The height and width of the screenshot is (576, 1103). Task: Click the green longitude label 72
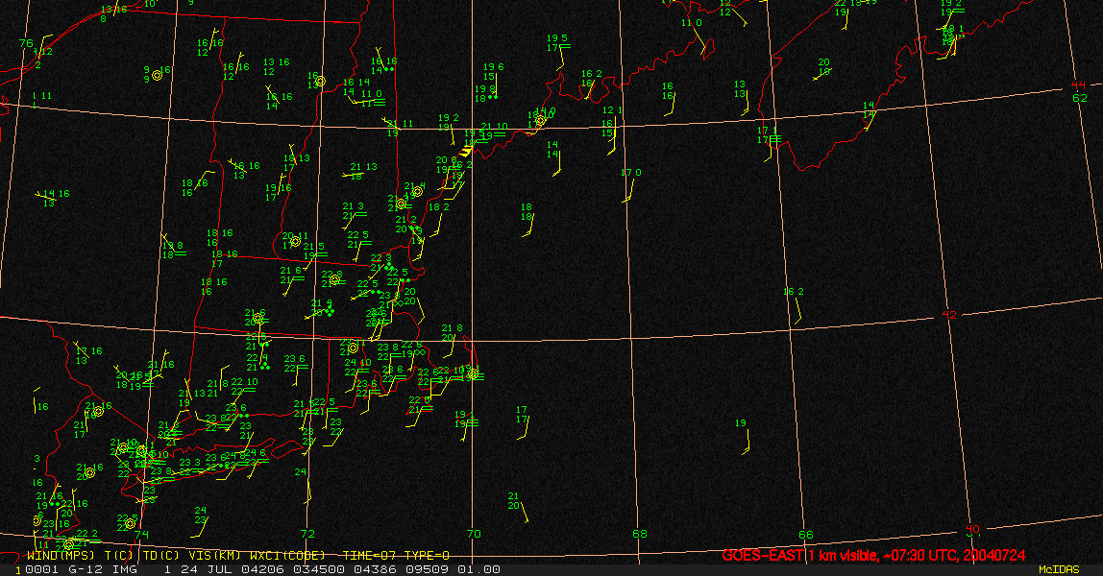307,535
